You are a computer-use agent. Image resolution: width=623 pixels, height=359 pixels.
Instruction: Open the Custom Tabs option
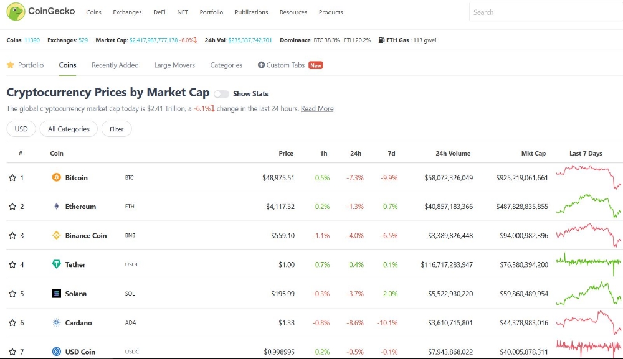click(x=286, y=65)
